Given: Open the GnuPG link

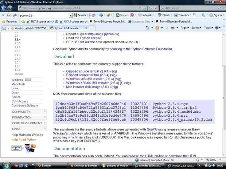Looking at the screenshot, I should pyautogui.click(x=152, y=129).
